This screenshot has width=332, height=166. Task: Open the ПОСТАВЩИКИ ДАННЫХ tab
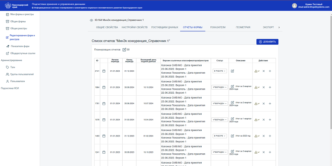[x=165, y=28]
